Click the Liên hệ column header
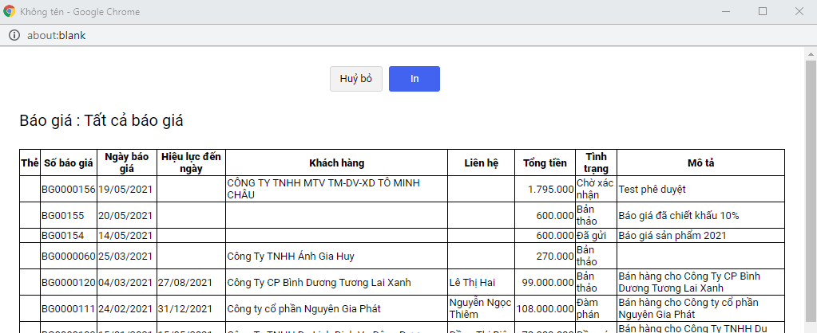This screenshot has width=817, height=333. (482, 163)
